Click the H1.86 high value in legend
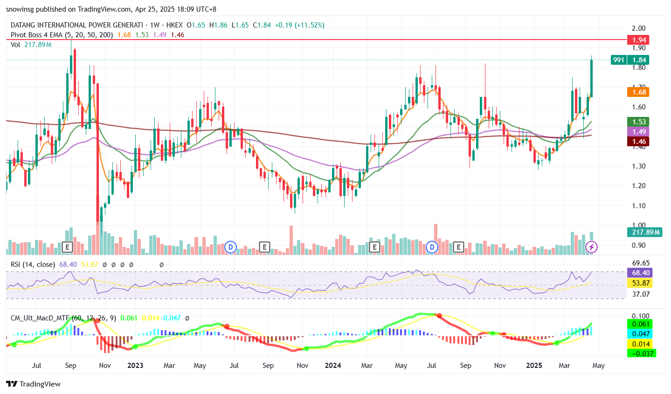 (218, 25)
